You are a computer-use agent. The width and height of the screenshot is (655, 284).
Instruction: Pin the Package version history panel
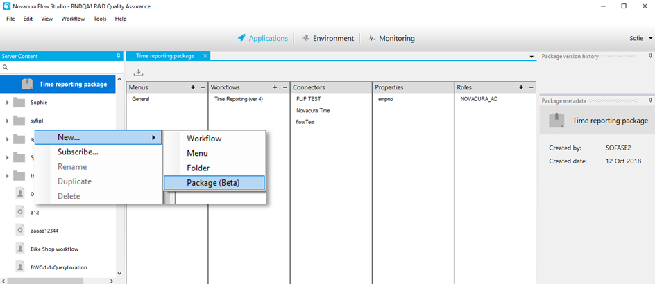[x=650, y=56]
